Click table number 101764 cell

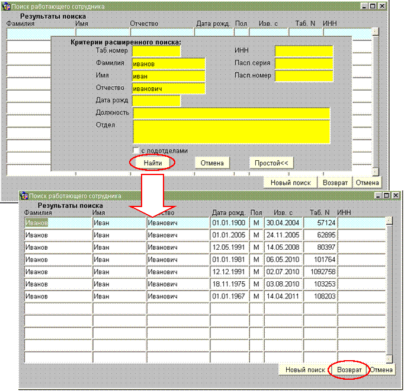pyautogui.click(x=320, y=259)
